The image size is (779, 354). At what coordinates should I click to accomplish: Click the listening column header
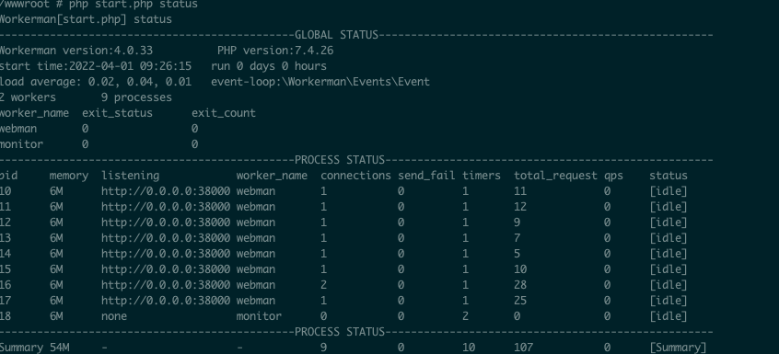click(x=130, y=176)
